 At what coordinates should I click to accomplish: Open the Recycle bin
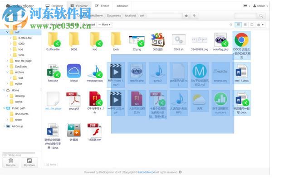10,162
